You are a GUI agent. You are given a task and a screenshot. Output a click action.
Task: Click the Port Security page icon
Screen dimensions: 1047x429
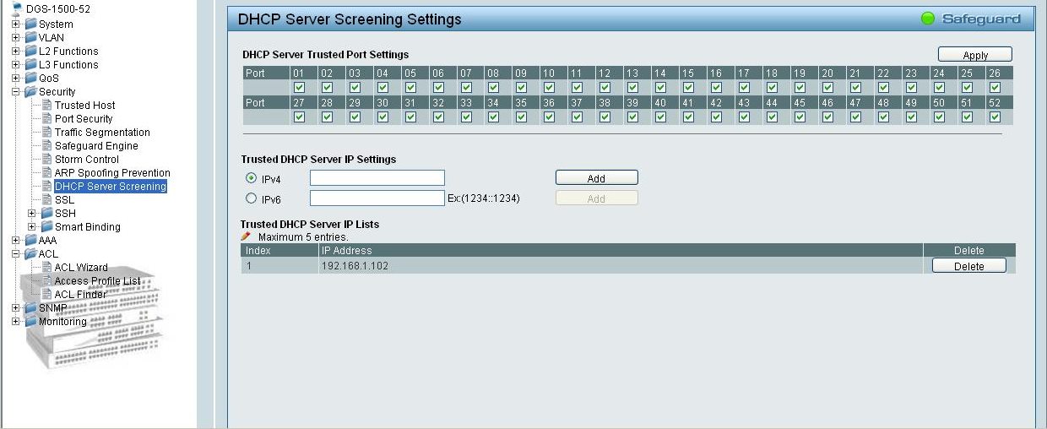click(47, 118)
